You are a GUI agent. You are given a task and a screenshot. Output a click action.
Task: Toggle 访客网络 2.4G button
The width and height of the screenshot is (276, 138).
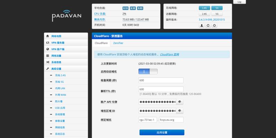[204, 14]
